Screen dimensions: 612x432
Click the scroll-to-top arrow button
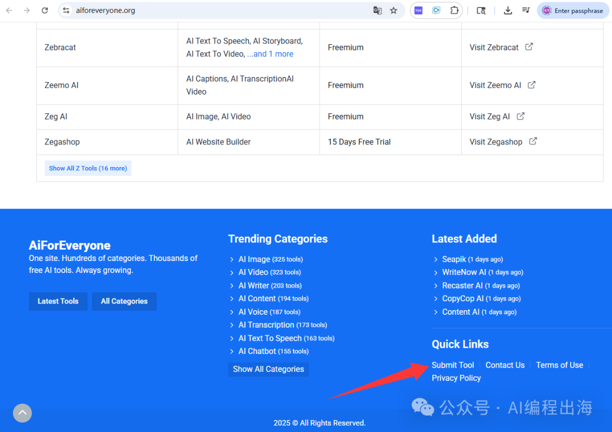pyautogui.click(x=22, y=413)
